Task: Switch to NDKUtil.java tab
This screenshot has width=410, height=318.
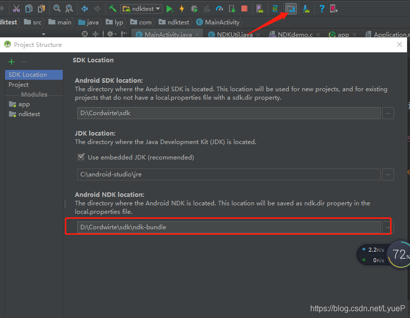Action: tap(234, 34)
